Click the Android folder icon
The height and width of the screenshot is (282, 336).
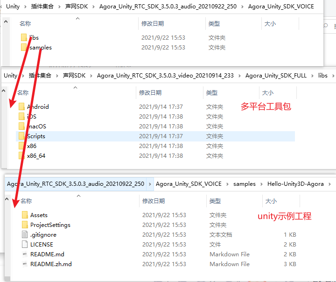point(21,106)
